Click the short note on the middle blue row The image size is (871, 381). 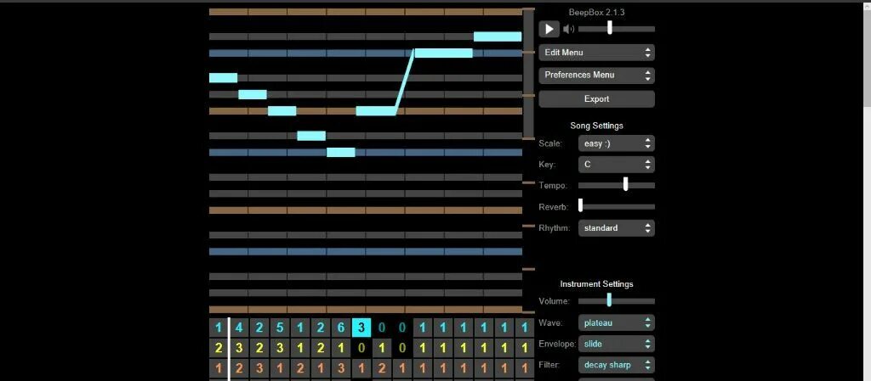point(340,152)
